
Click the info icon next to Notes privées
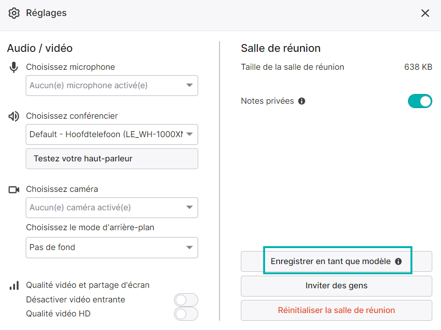click(x=302, y=101)
